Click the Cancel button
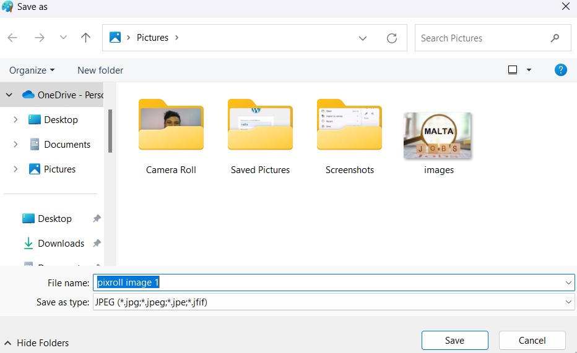The height and width of the screenshot is (353, 577). point(532,340)
